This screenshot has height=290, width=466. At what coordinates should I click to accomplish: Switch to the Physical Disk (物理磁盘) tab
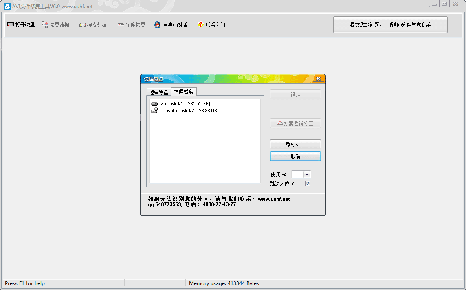click(x=183, y=92)
